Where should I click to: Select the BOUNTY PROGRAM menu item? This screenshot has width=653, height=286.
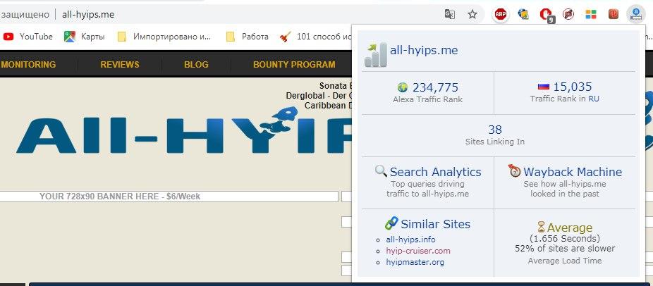coord(294,65)
